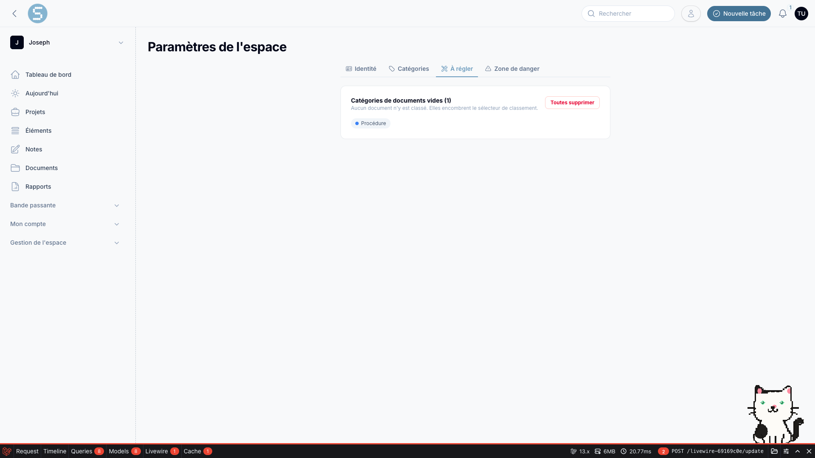Open the debugbar Cache tab
Image resolution: width=815 pixels, height=458 pixels.
click(x=197, y=451)
